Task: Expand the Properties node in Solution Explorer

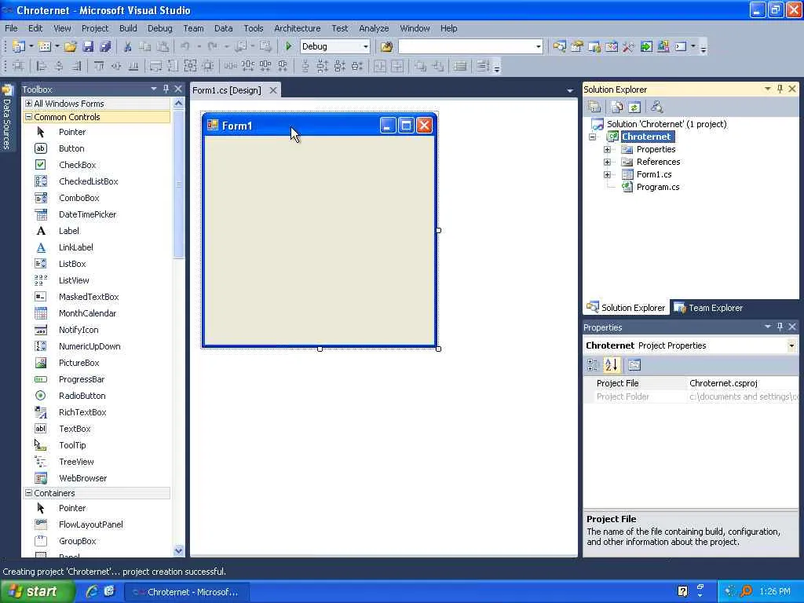Action: coord(607,149)
